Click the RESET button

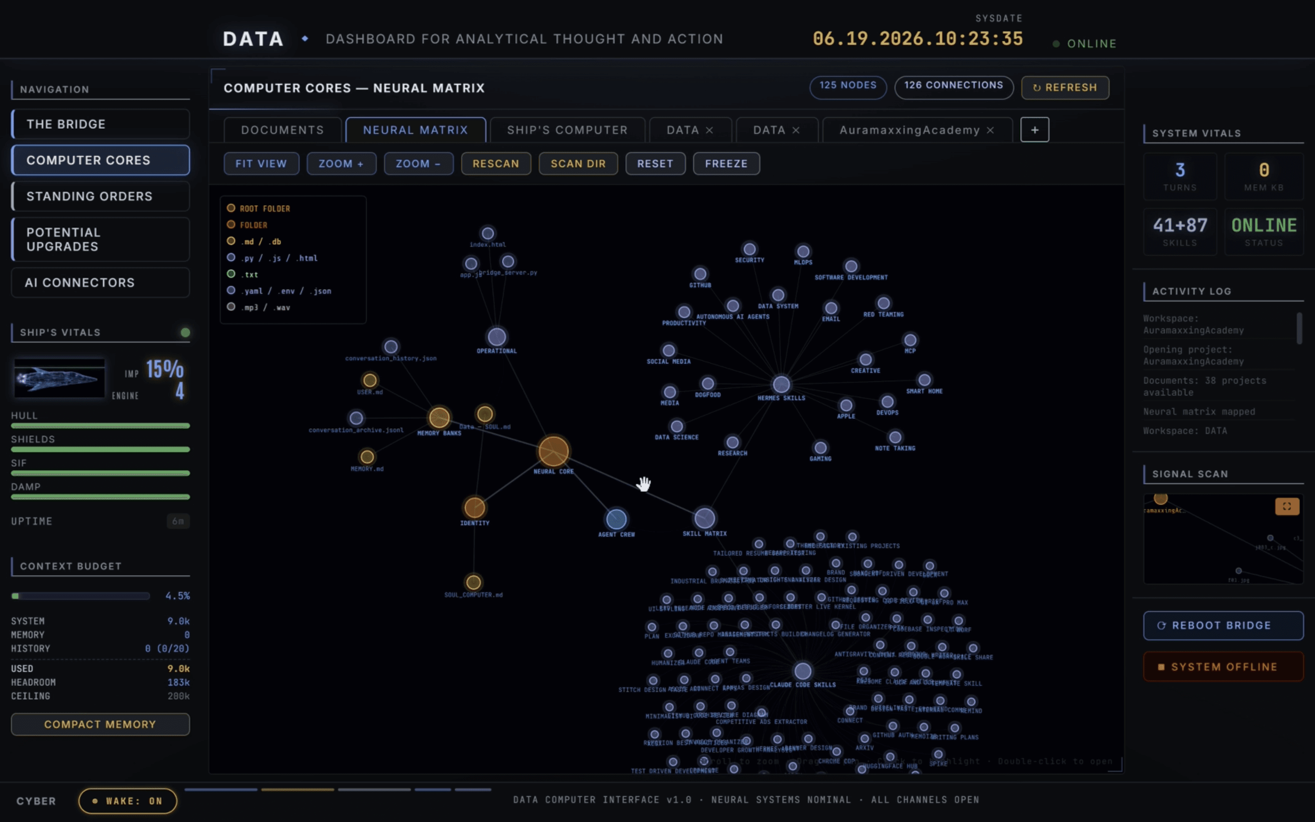click(655, 163)
